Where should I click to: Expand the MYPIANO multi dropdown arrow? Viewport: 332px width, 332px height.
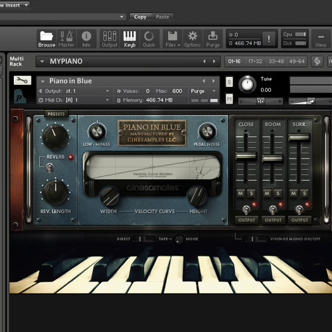42,61
